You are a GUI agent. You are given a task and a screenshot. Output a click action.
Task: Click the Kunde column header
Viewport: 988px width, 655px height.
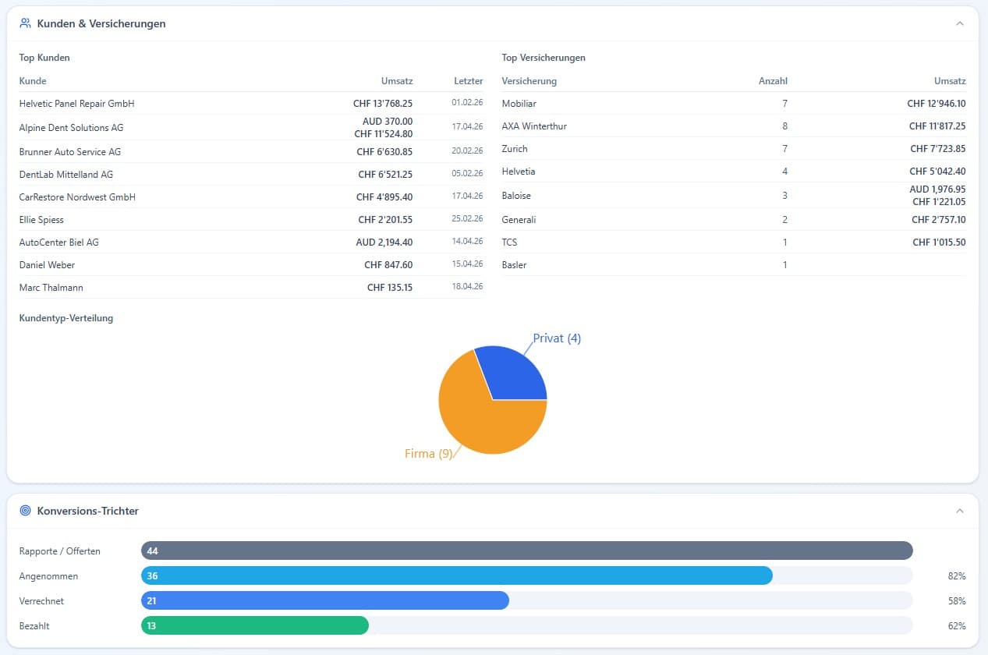click(x=33, y=81)
